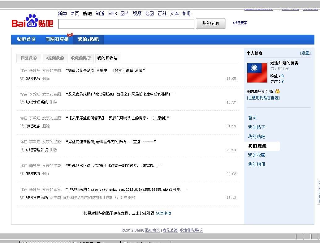Image resolution: width=320 pixels, height=243 pixels.
Task: Open deleted topic 微信又见失足女
Action: [x=105, y=70]
